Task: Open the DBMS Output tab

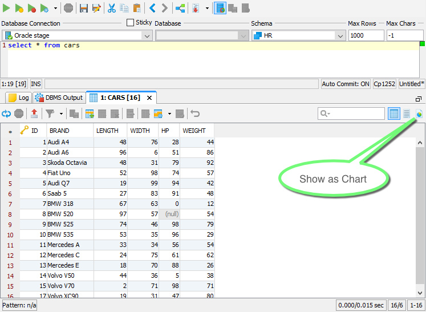Action: tap(59, 98)
